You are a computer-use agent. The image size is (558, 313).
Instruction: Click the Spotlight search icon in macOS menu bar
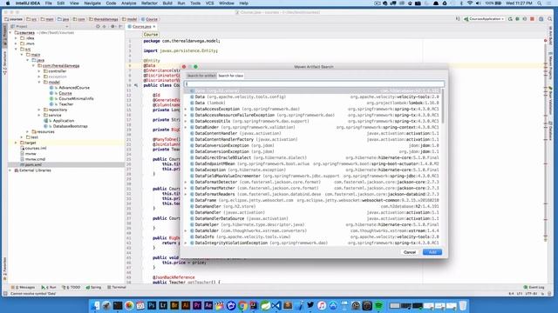(x=540, y=3)
